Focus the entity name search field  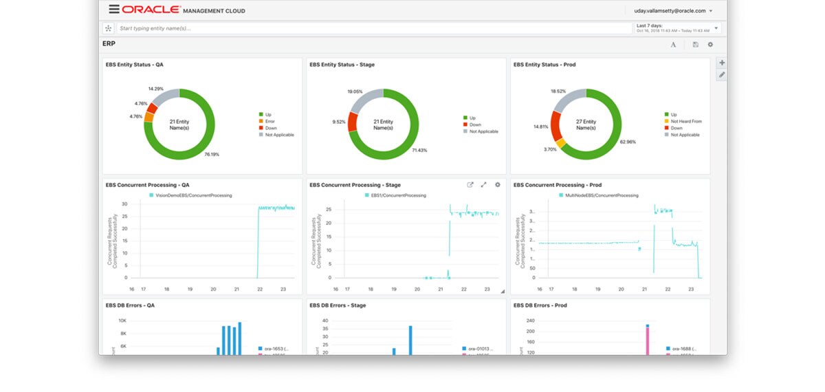coord(373,28)
